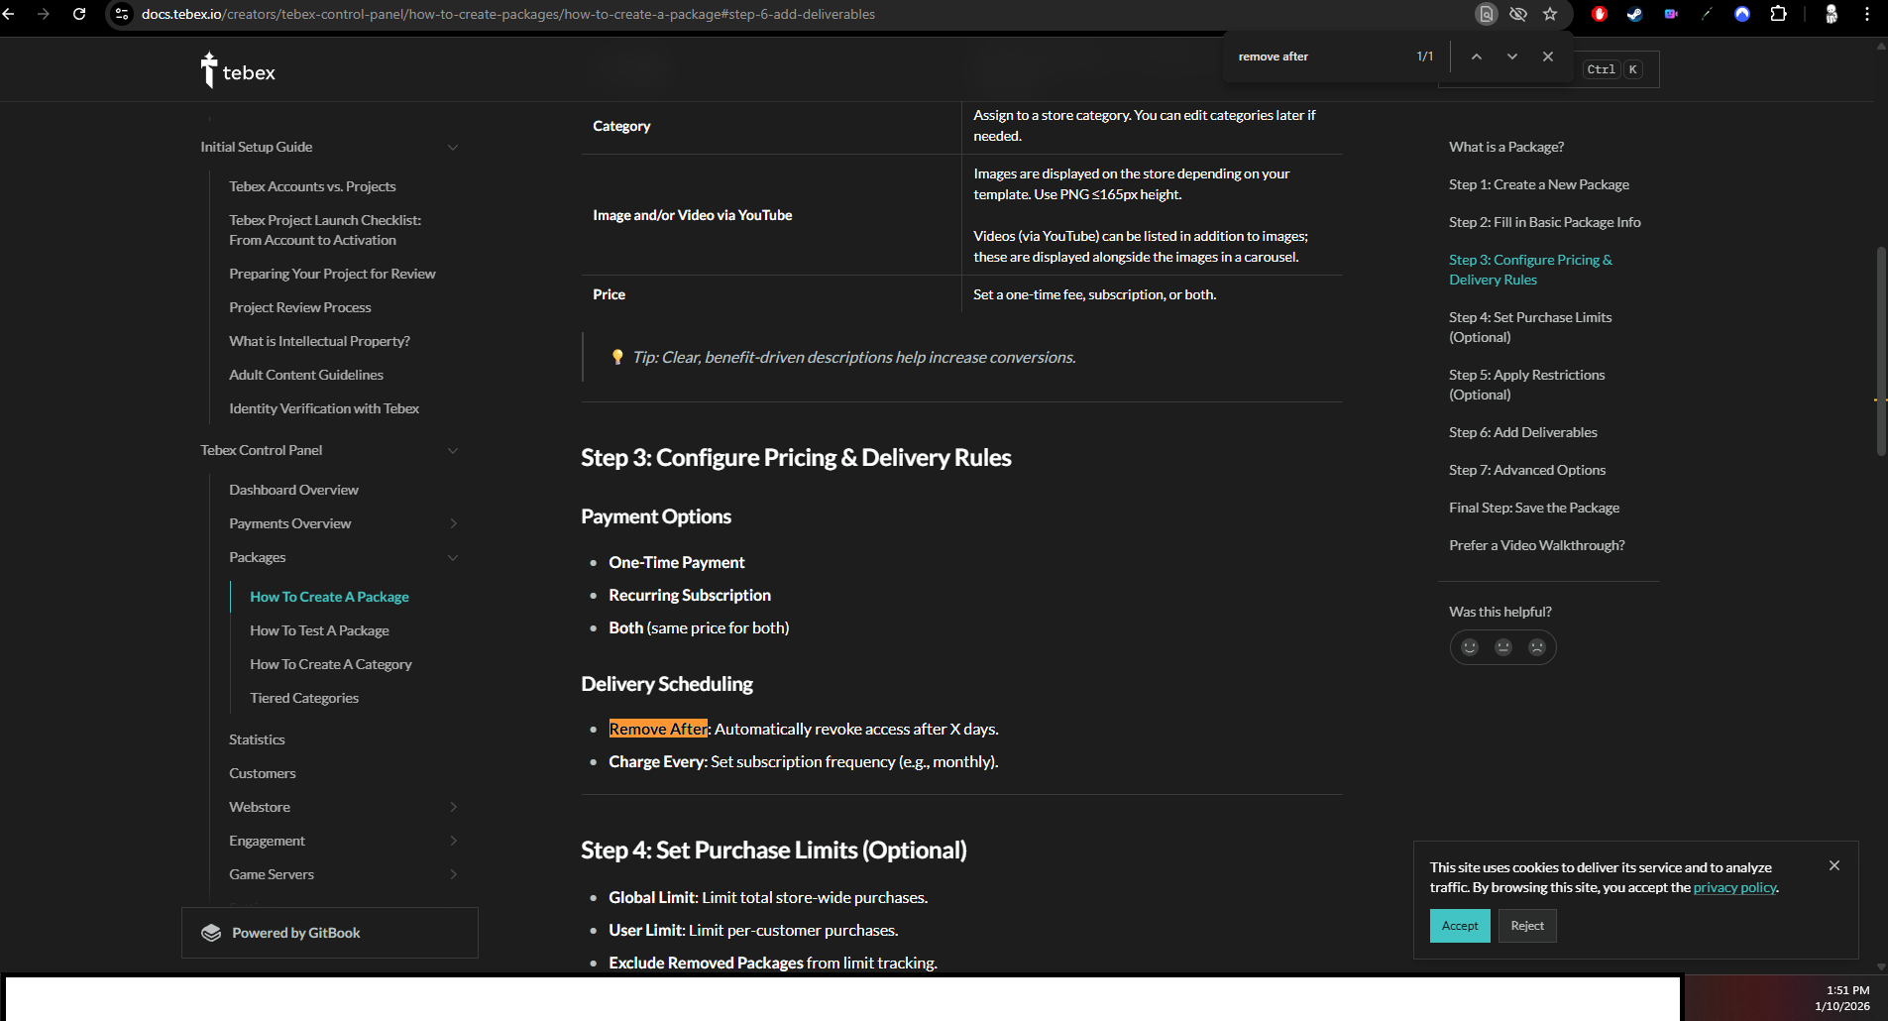Open the Extensions puzzle piece menu
The height and width of the screenshot is (1021, 1888).
(1779, 14)
